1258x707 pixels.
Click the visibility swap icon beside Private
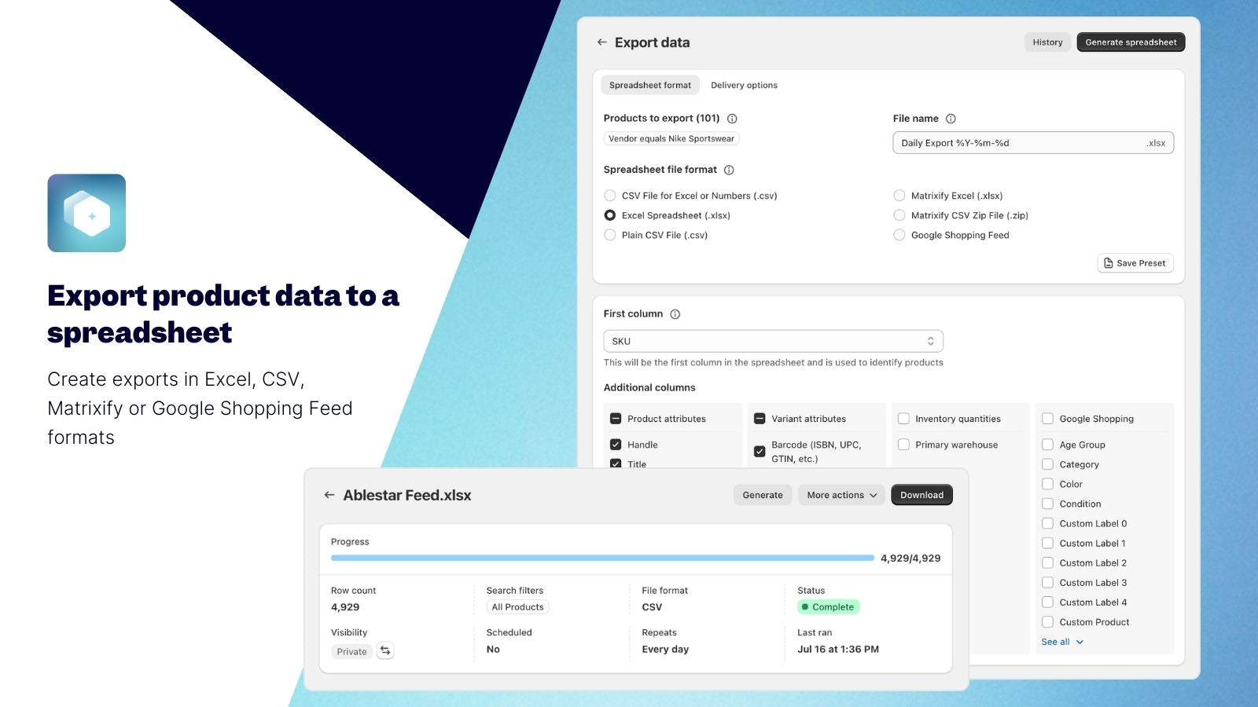pyautogui.click(x=385, y=651)
